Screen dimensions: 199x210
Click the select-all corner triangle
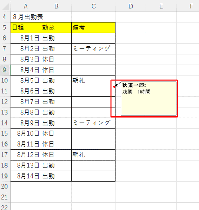click(5, 6)
